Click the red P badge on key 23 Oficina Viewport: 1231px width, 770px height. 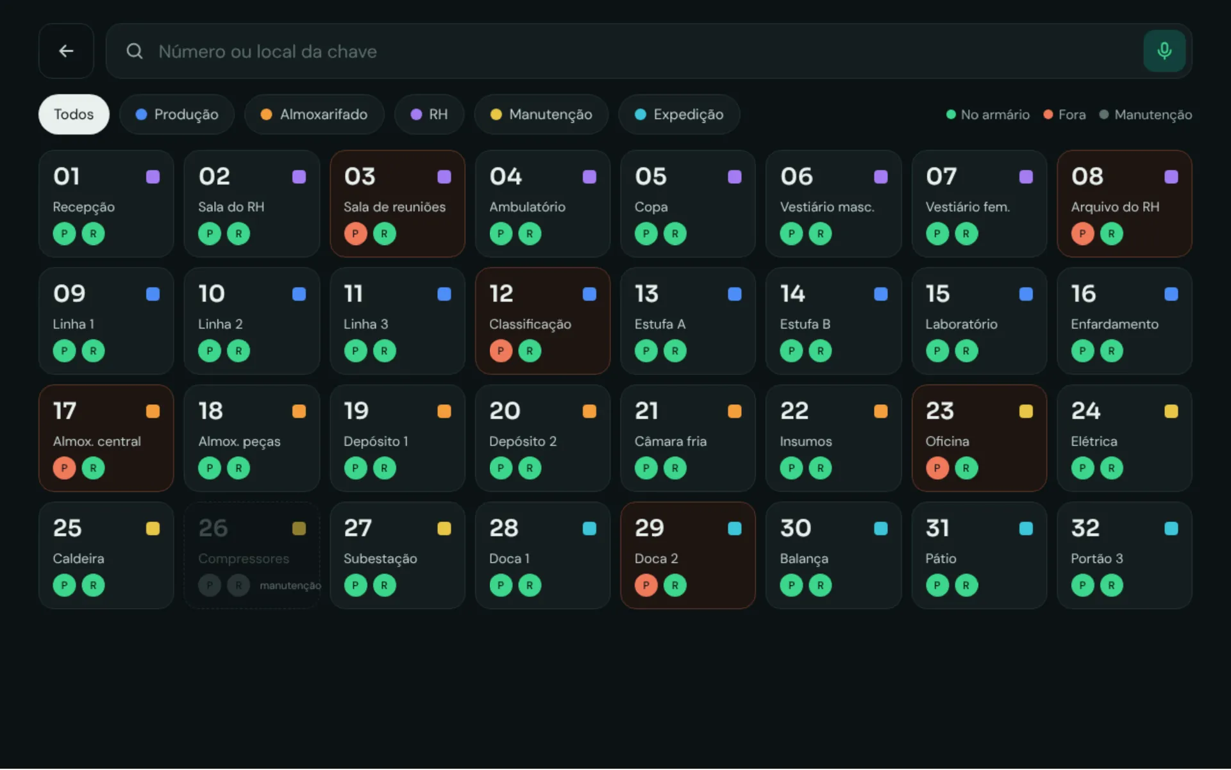(937, 468)
